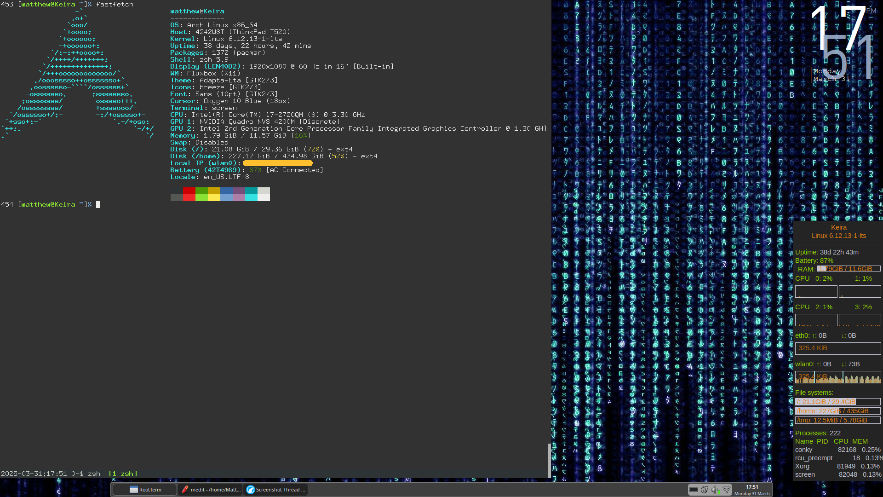
Task: Click the 'OS: Arch Linux x86_64' line
Action: pos(214,25)
